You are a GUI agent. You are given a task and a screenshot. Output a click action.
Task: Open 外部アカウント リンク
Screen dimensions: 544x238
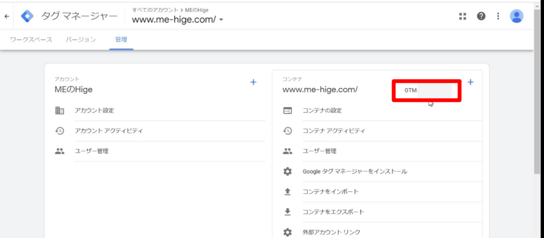point(331,232)
